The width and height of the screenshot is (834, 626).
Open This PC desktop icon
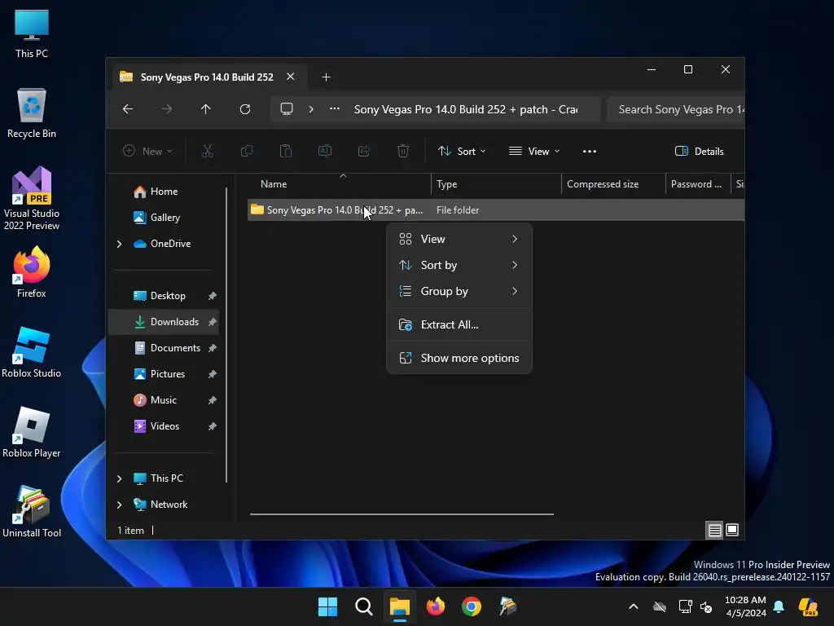[32, 34]
